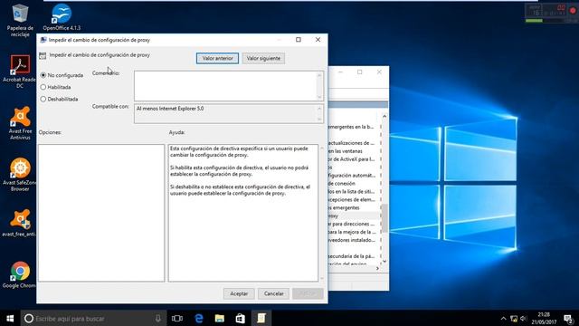Click the Ayuda description text area
The height and width of the screenshot is (326, 579).
243,213
